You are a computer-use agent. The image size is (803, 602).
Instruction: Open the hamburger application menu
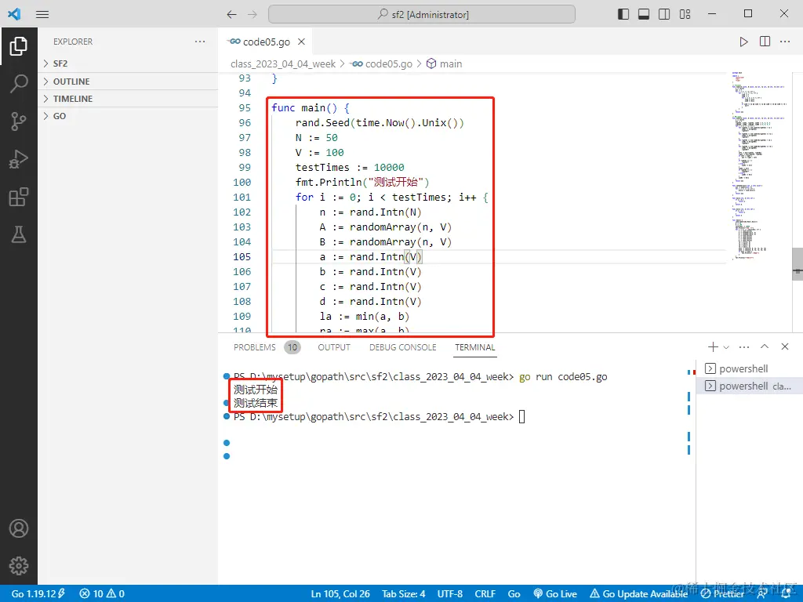pos(42,14)
